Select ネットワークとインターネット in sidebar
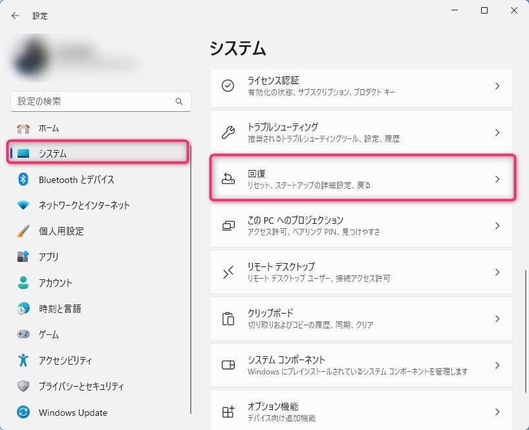This screenshot has width=529, height=430. (84, 205)
